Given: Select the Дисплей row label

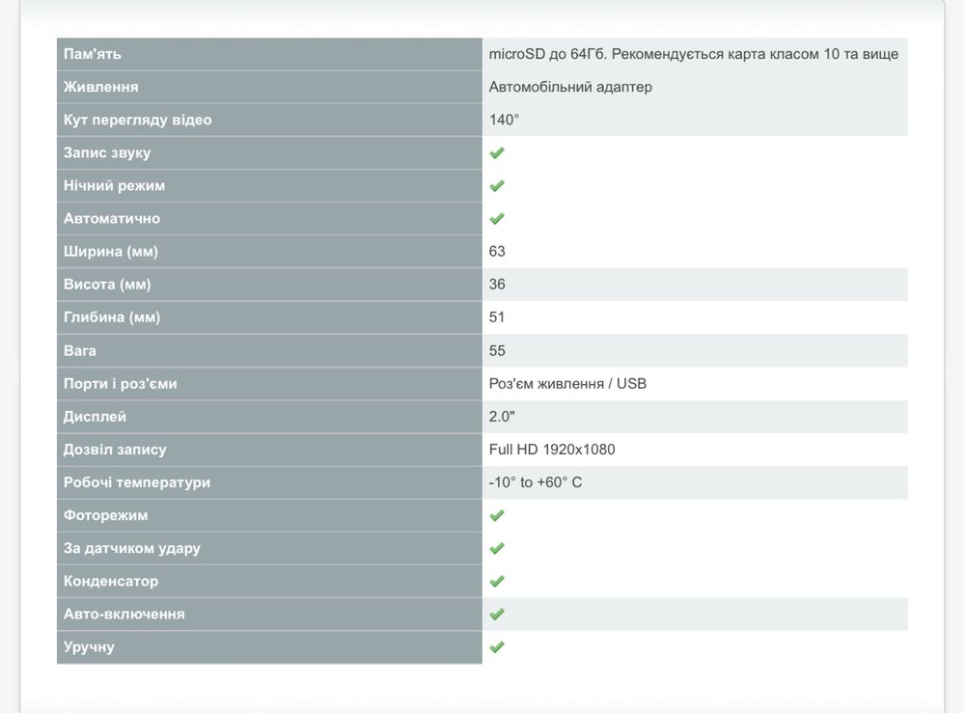Looking at the screenshot, I should pos(269,417).
